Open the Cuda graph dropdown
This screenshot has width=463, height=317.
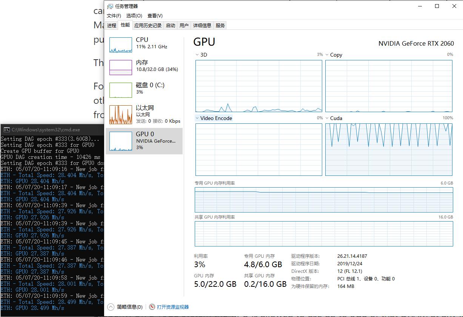(x=327, y=118)
